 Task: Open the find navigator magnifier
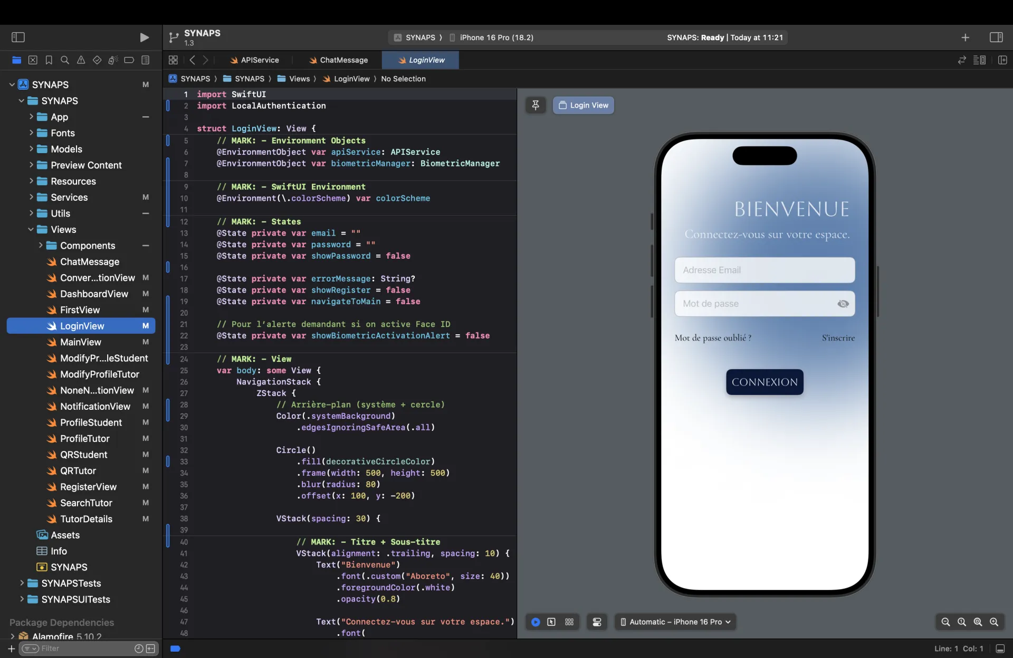(x=65, y=60)
